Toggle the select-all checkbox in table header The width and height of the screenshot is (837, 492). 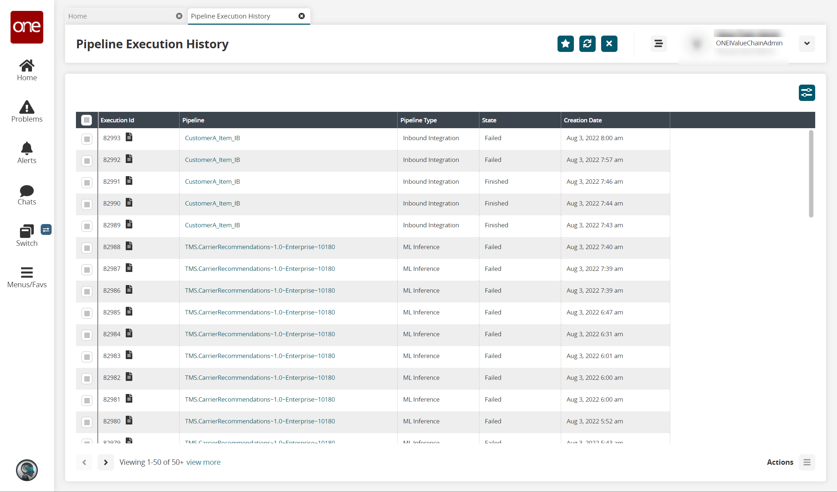86,120
